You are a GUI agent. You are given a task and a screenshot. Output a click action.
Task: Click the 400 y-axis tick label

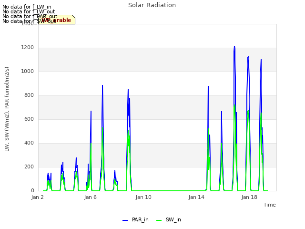[29, 143]
